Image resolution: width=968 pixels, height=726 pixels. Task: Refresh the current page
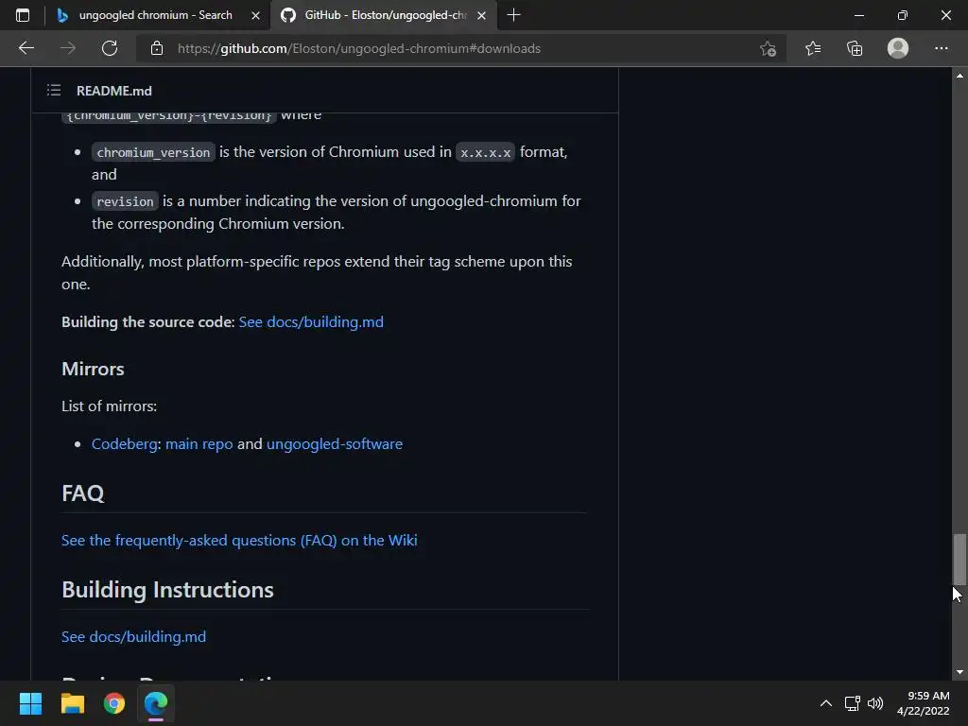pyautogui.click(x=110, y=48)
